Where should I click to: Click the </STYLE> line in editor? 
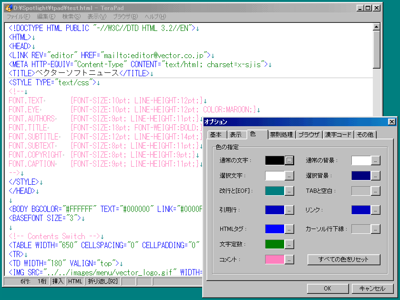pyautogui.click(x=26, y=182)
